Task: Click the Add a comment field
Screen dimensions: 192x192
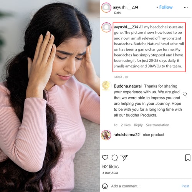Action: (145, 186)
